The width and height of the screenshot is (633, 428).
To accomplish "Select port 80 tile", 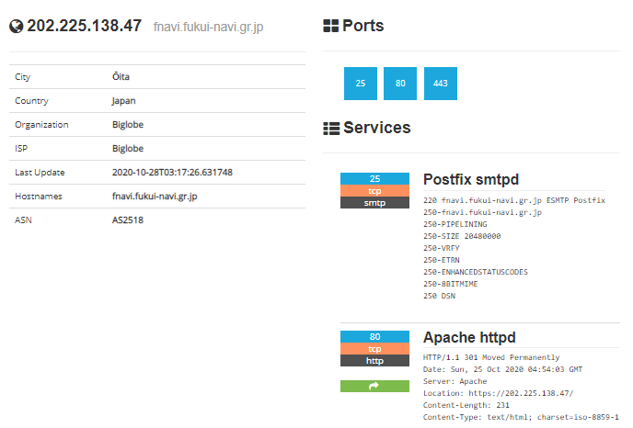I will point(400,84).
